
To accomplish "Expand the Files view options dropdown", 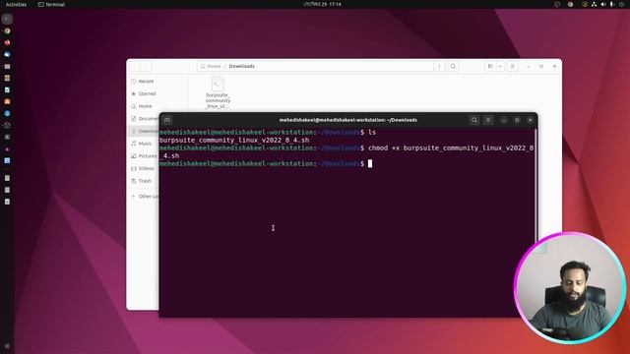I will (500, 66).
